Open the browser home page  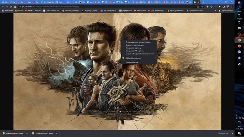pyautogui.click(x=15, y=7)
